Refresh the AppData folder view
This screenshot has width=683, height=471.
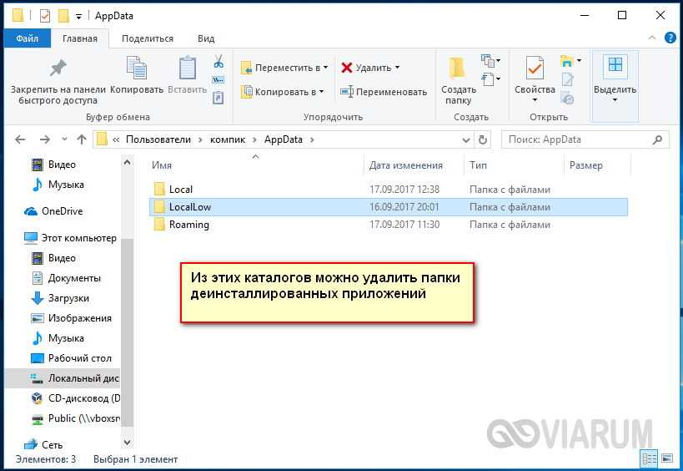[483, 139]
